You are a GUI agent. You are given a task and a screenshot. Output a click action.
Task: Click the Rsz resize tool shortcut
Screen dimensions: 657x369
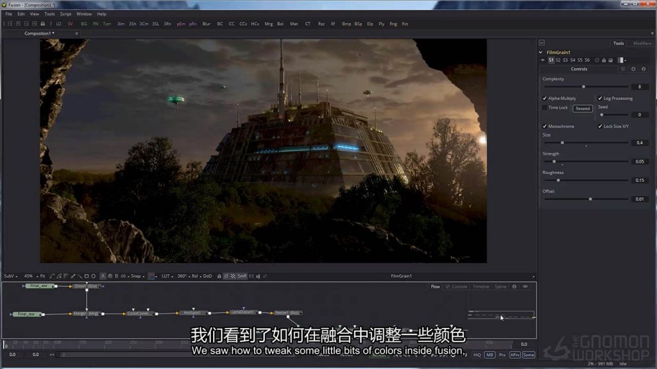tap(321, 24)
